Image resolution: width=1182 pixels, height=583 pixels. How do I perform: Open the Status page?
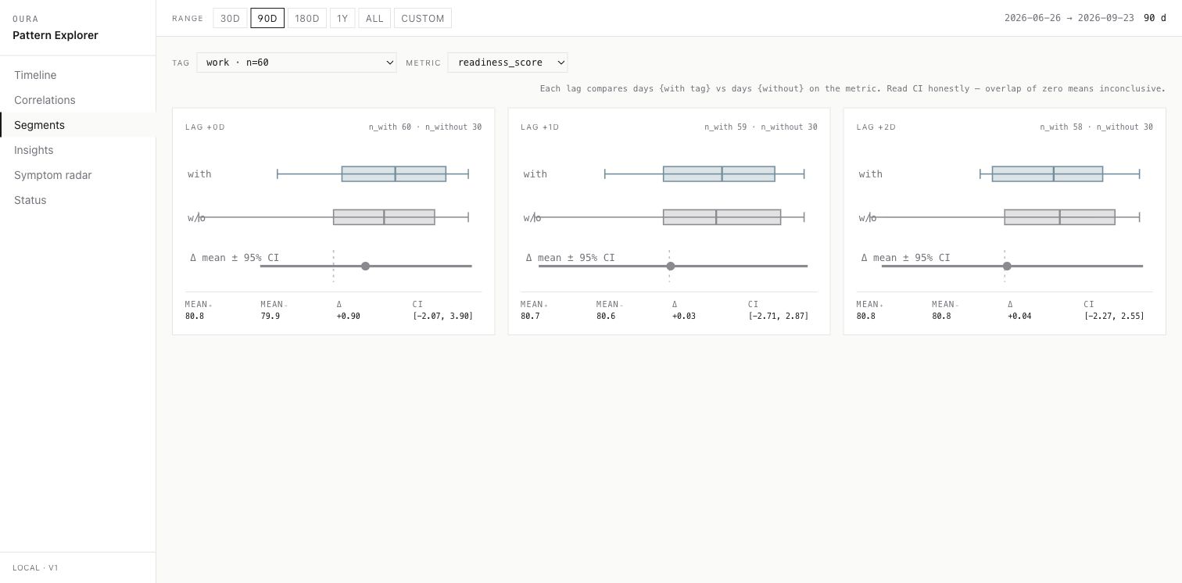pyautogui.click(x=78, y=200)
